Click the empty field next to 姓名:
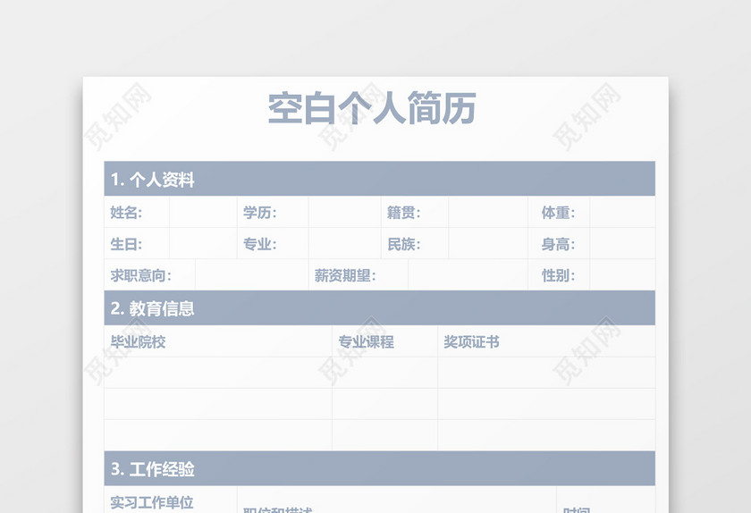 coord(203,212)
